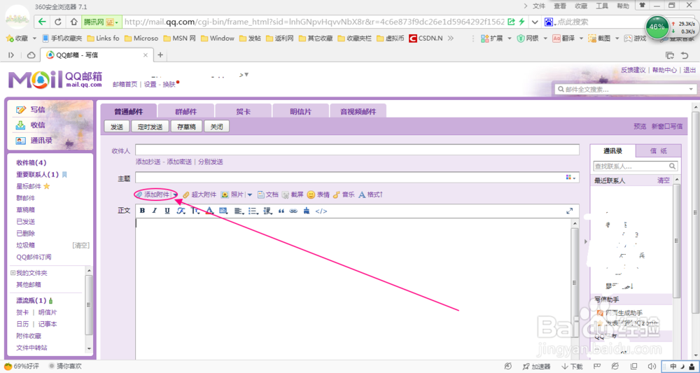Switch to the 信纸 stationery tab
Screen dimensions: 700x373
click(x=659, y=150)
